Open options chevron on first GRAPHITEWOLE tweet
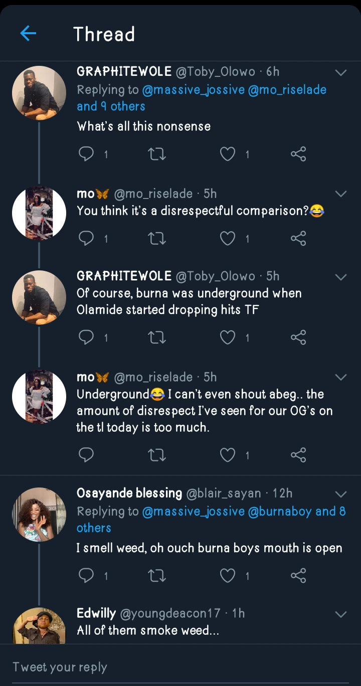The height and width of the screenshot is (686, 361). pos(341,73)
